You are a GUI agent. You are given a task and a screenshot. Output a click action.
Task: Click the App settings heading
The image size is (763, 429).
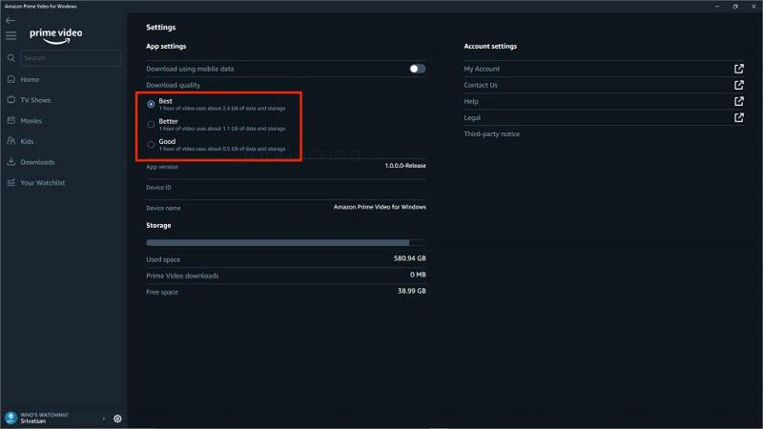click(166, 46)
